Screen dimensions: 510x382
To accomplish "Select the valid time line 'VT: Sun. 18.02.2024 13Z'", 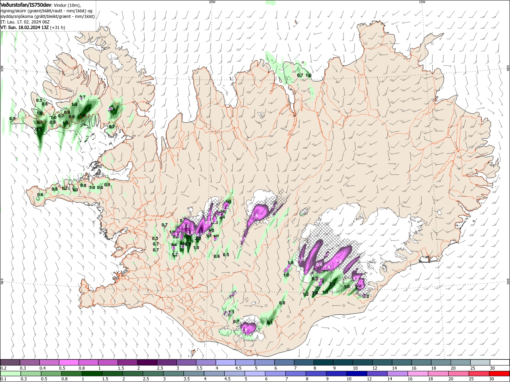I will point(25,27).
